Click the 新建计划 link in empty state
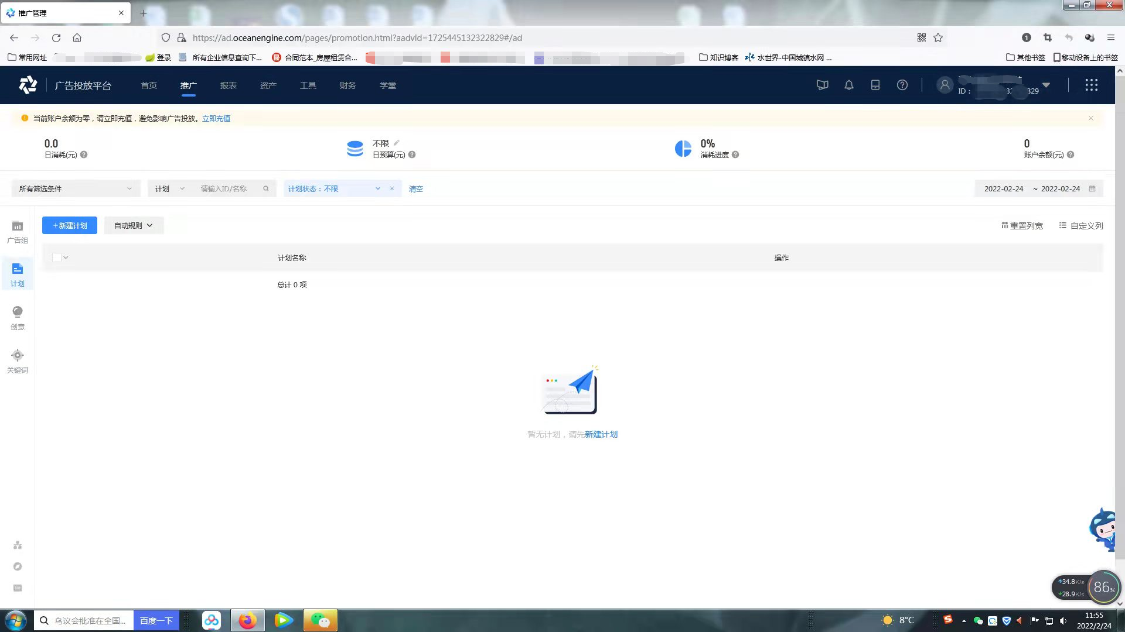 (x=601, y=434)
